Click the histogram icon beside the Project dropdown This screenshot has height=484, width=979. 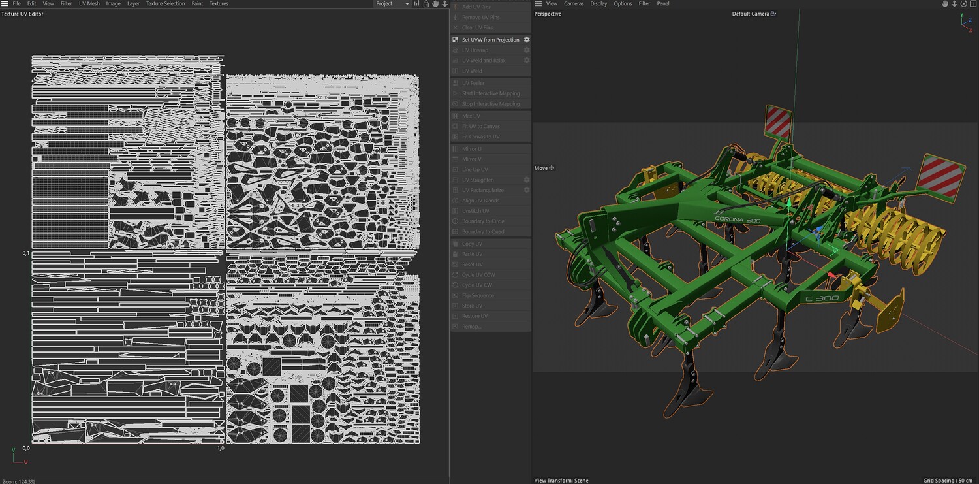417,3
